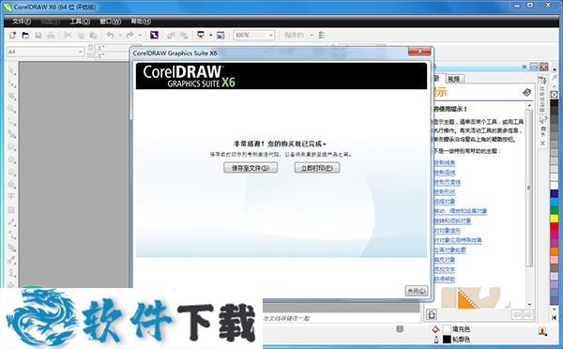Open the Redo history dropdown arrow
The image size is (563, 349).
pos(140,36)
